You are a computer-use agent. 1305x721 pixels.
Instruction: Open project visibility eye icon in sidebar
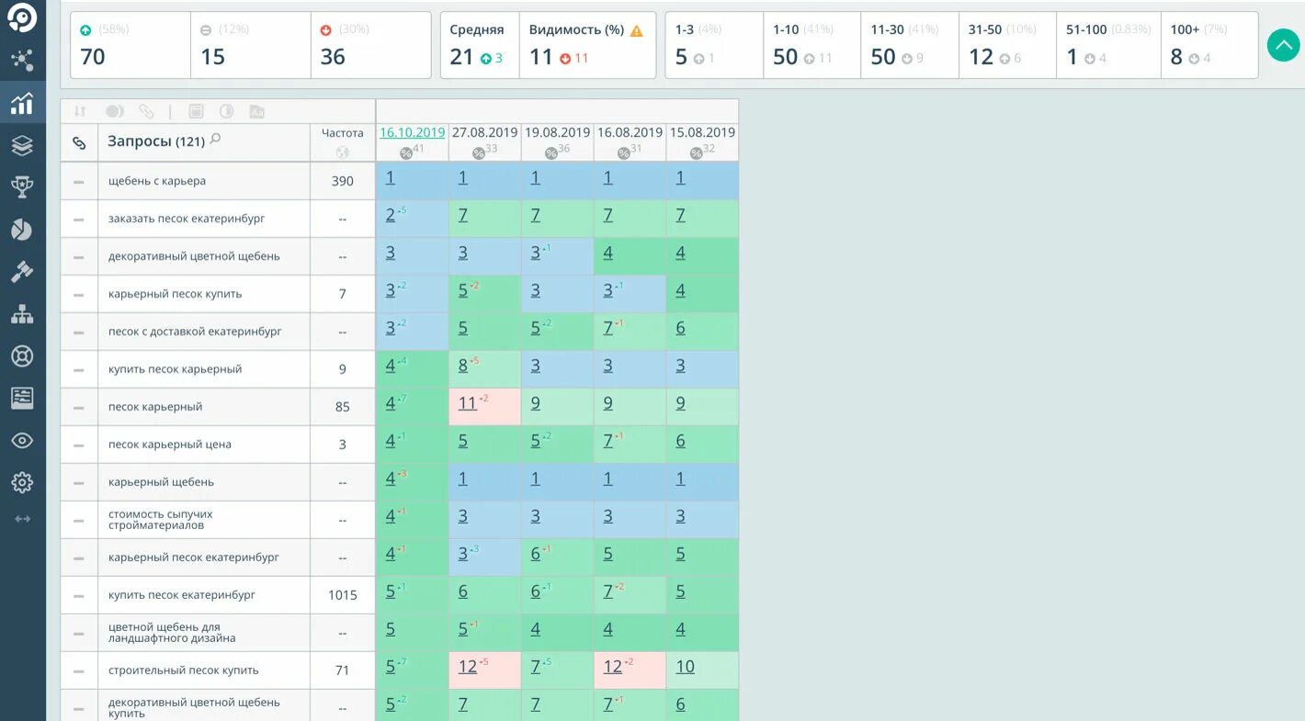coord(23,439)
